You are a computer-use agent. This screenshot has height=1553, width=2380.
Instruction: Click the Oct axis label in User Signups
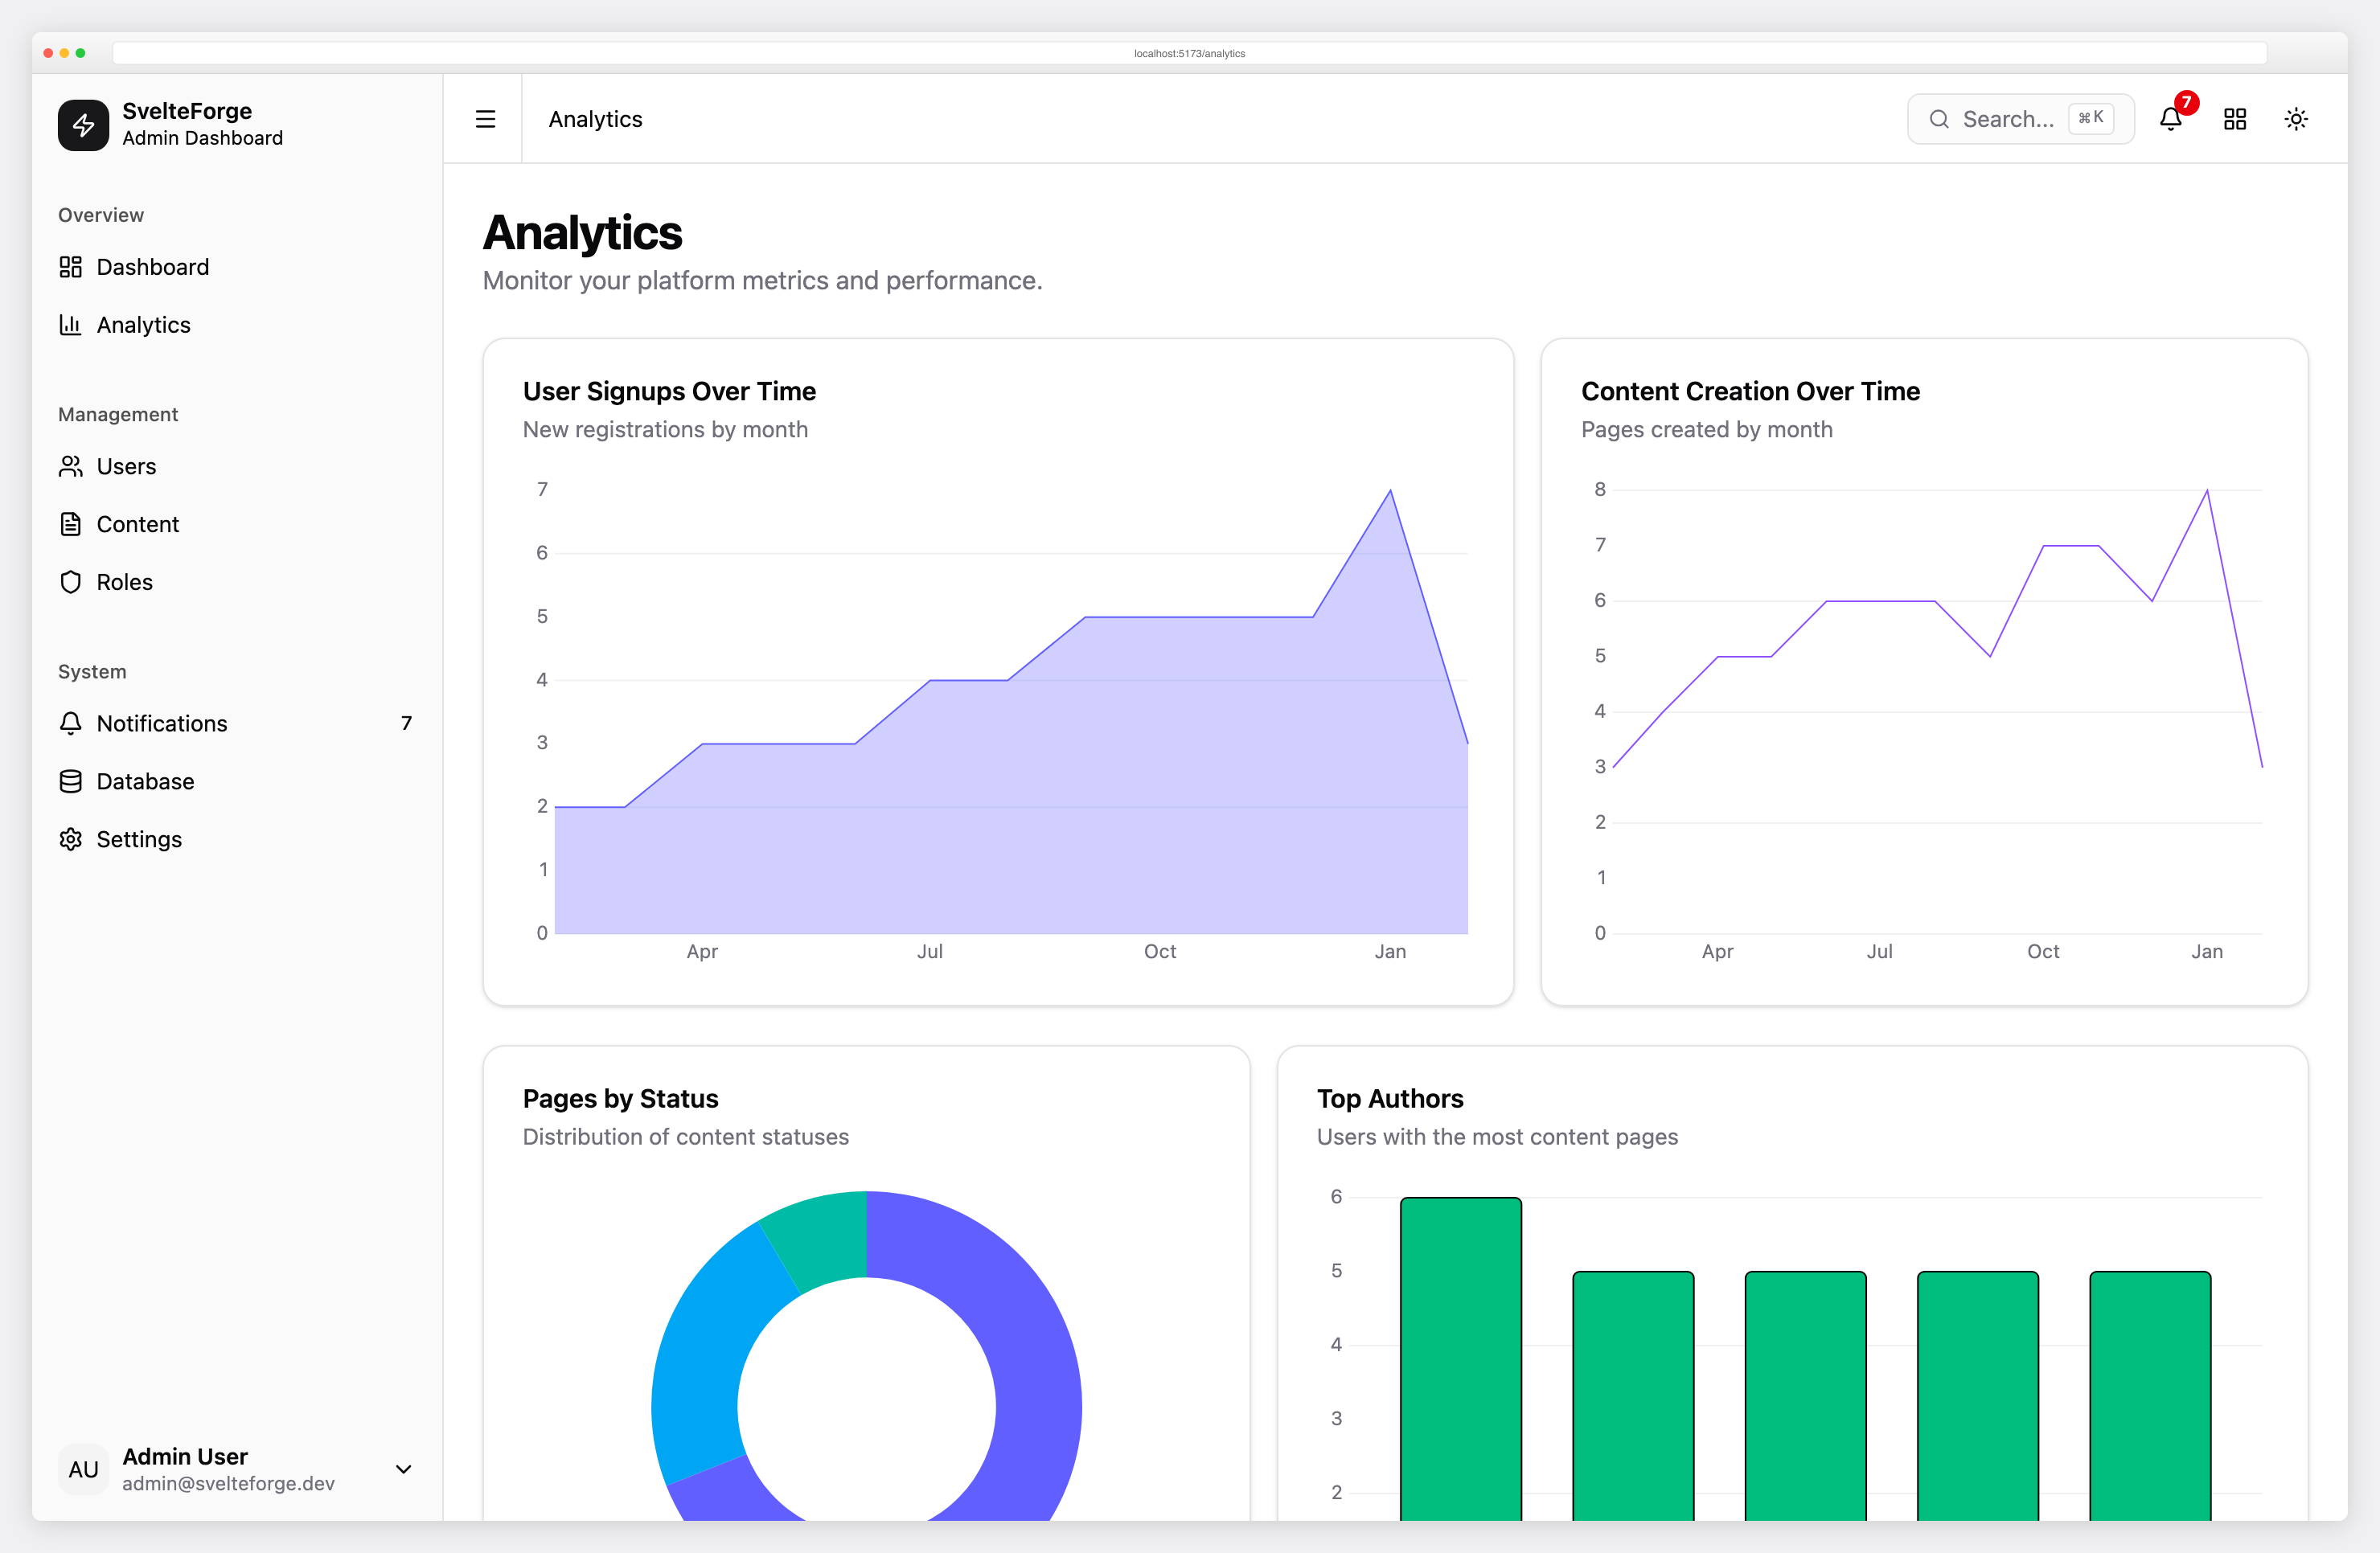[x=1160, y=951]
